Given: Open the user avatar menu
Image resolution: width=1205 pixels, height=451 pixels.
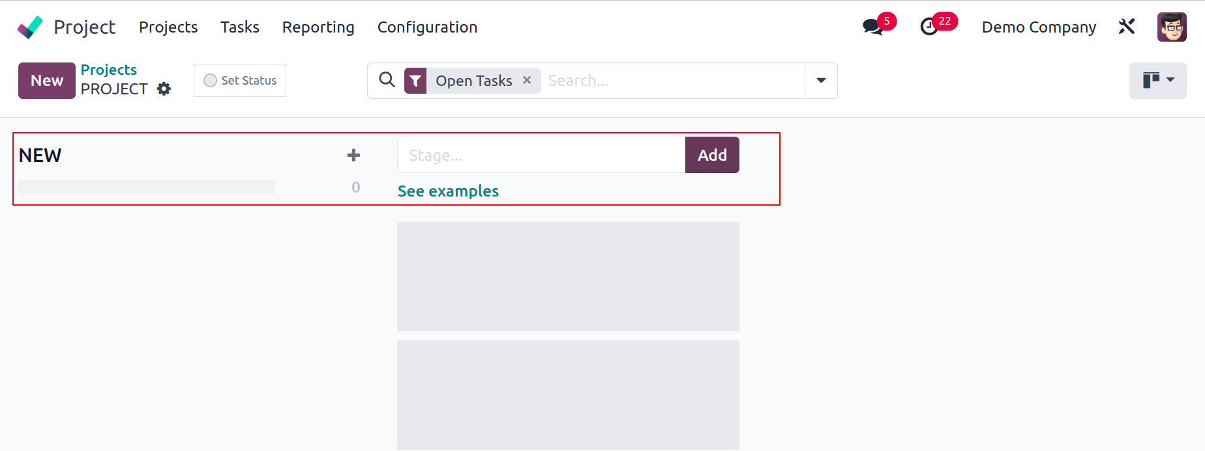Looking at the screenshot, I should tap(1172, 27).
